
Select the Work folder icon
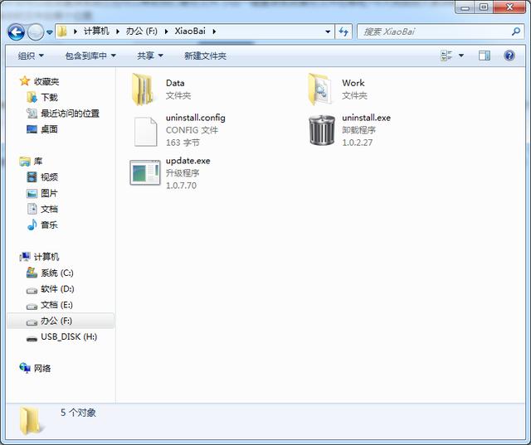(319, 89)
